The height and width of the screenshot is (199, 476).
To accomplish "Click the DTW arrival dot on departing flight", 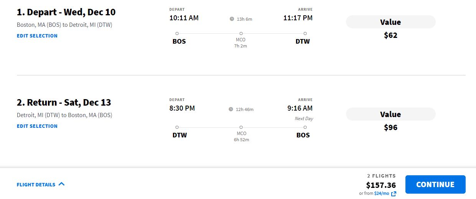I will [x=305, y=34].
